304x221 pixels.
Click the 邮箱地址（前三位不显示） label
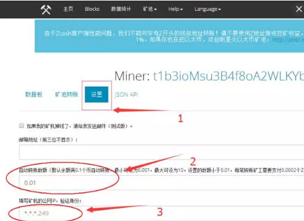click(x=48, y=139)
